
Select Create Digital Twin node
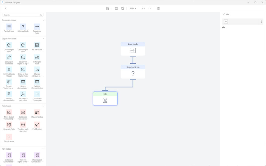[x=9, y=45]
